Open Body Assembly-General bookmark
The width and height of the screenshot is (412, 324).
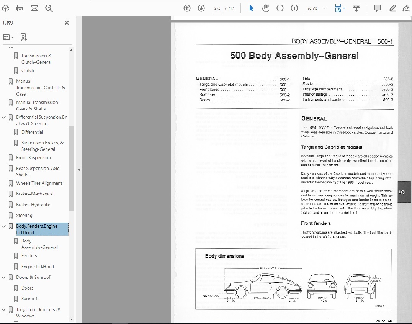coord(39,244)
